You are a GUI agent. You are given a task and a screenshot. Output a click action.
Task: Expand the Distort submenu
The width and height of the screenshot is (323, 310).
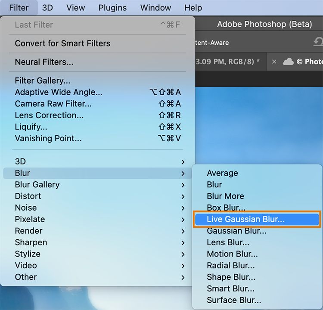pos(28,196)
